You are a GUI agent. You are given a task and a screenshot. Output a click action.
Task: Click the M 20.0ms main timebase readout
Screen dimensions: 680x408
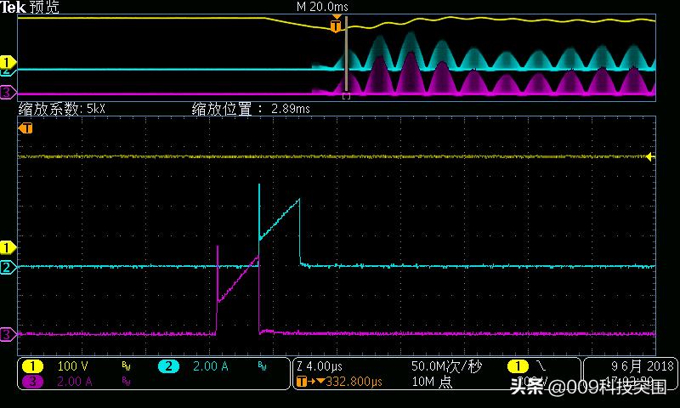322,7
